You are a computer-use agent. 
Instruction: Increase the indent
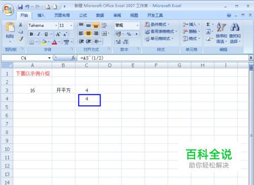tap(88, 42)
